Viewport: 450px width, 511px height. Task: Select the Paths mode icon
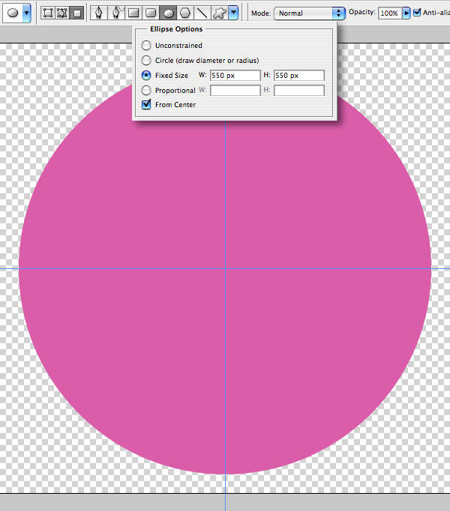(62, 13)
